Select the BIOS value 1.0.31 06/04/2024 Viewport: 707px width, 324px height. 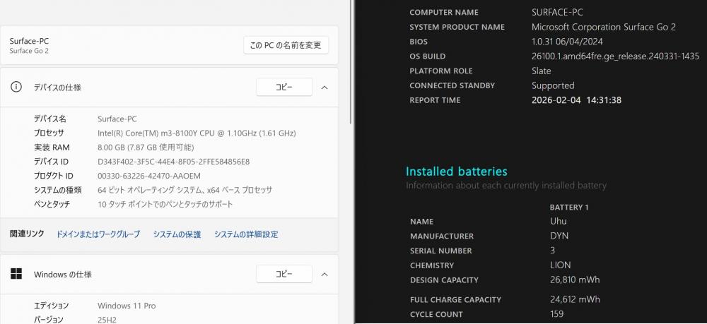pyautogui.click(x=567, y=42)
